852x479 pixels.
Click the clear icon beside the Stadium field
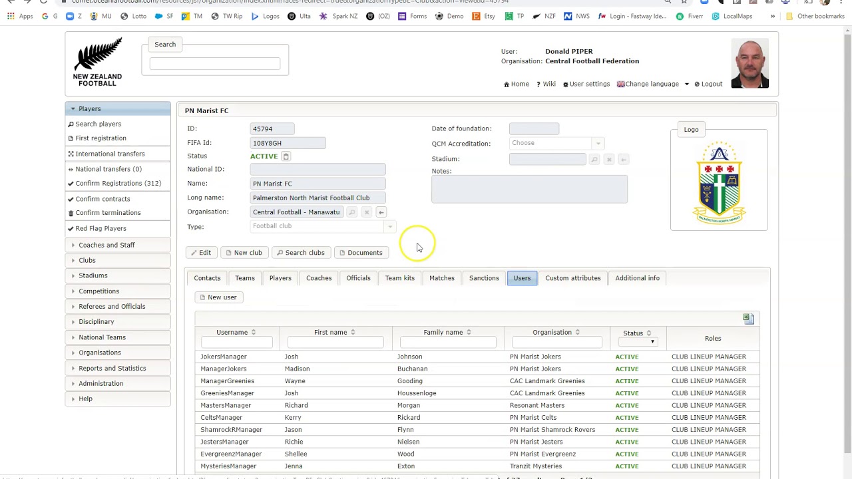[x=608, y=160]
